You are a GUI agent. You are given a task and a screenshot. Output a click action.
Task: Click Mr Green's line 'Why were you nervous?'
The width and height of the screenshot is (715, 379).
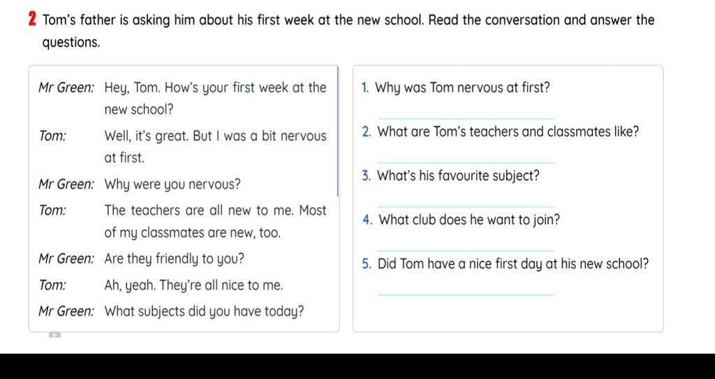coord(172,185)
